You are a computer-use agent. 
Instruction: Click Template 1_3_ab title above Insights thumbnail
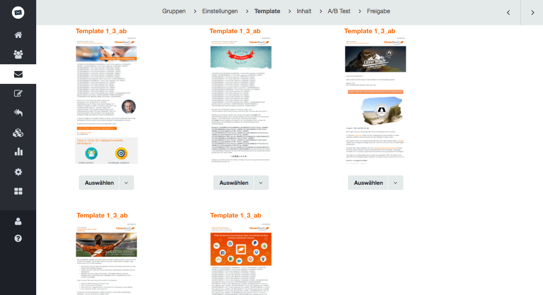pyautogui.click(x=101, y=31)
